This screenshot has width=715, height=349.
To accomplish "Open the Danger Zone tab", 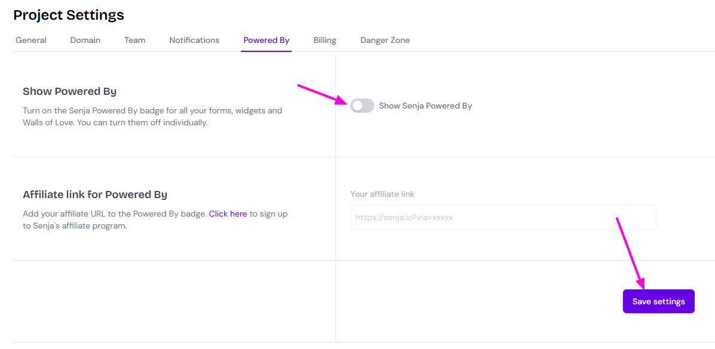I will click(x=385, y=41).
